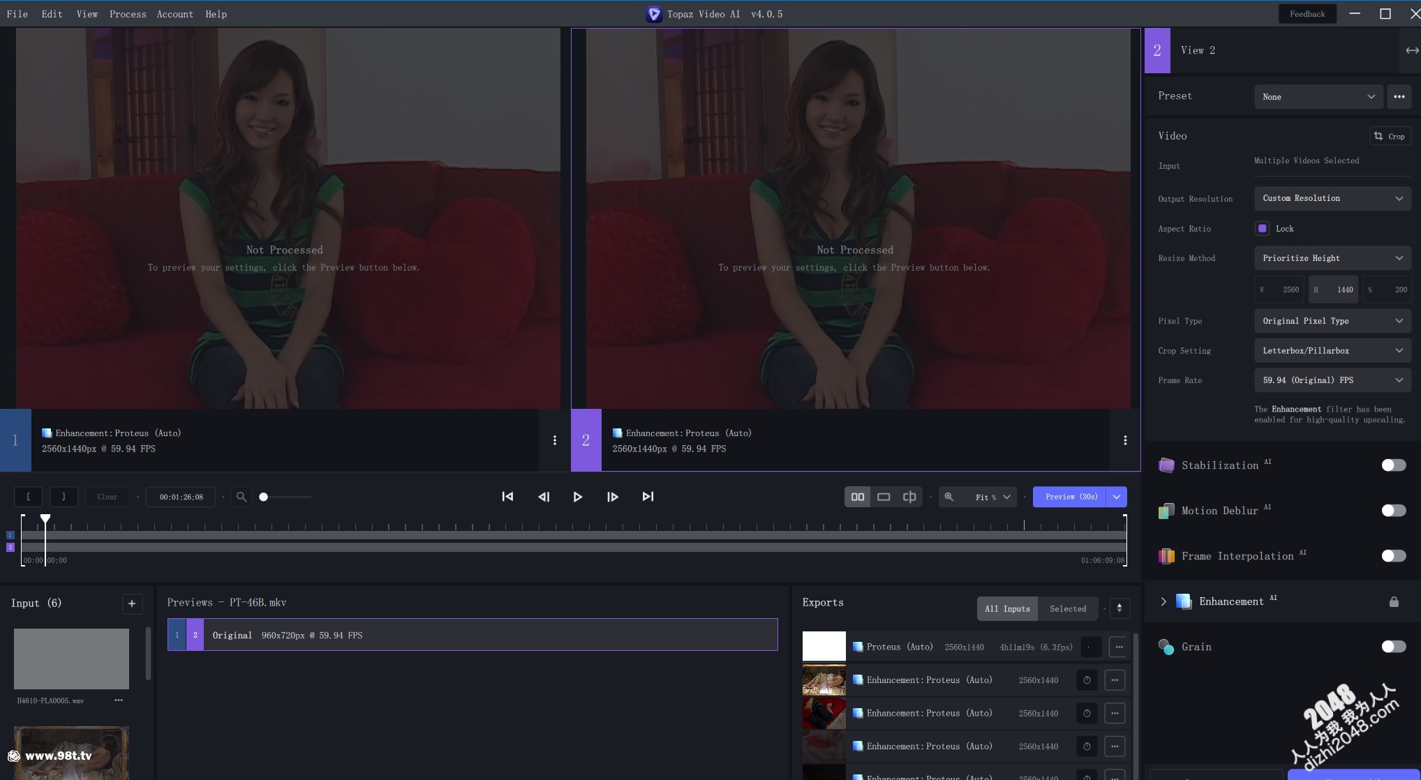This screenshot has width=1421, height=780.
Task: Click the Topaz Video AI logo icon
Action: (654, 14)
